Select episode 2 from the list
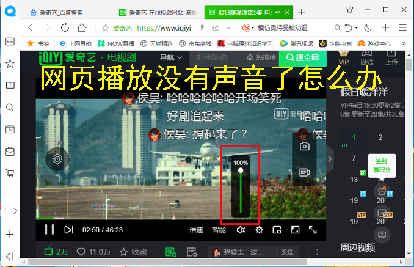This screenshot has width=414, height=267. 380,138
